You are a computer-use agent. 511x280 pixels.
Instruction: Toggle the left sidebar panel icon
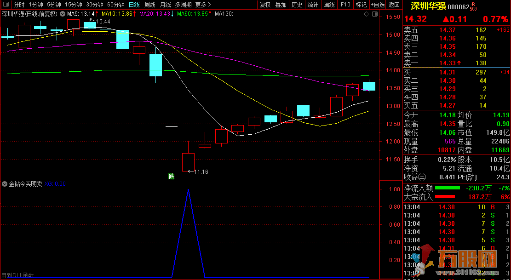click(x=6, y=5)
